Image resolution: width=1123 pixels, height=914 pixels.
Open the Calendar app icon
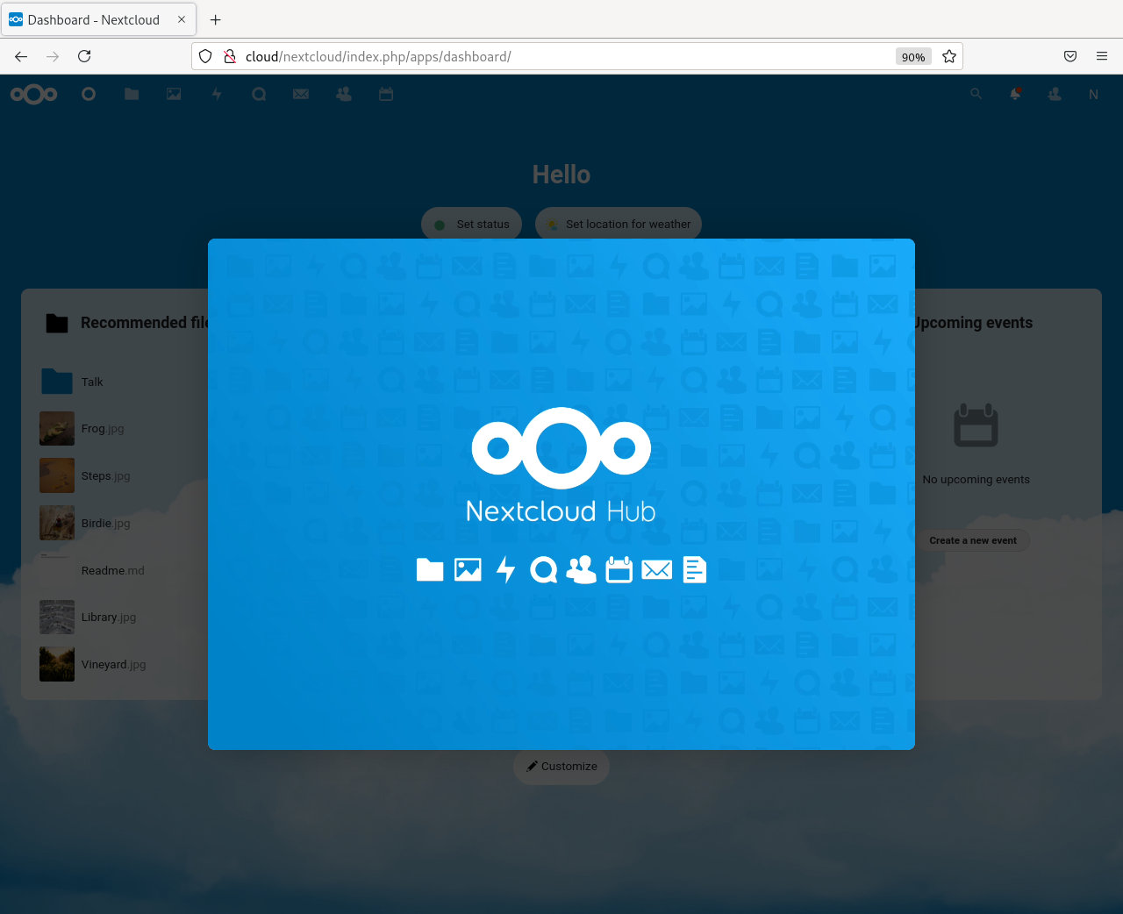[x=385, y=94]
